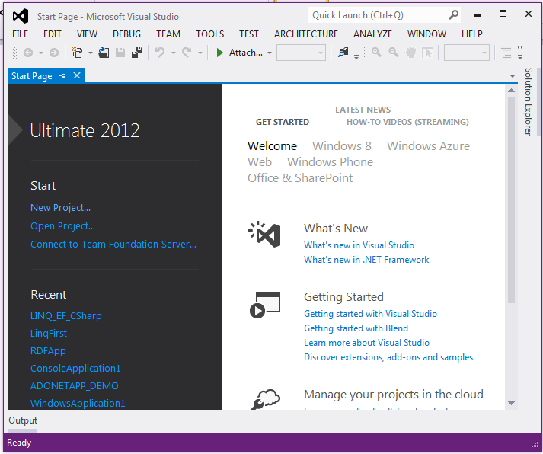Image resolution: width=543 pixels, height=454 pixels.
Task: Click the New Project toolbar icon
Action: pos(77,53)
